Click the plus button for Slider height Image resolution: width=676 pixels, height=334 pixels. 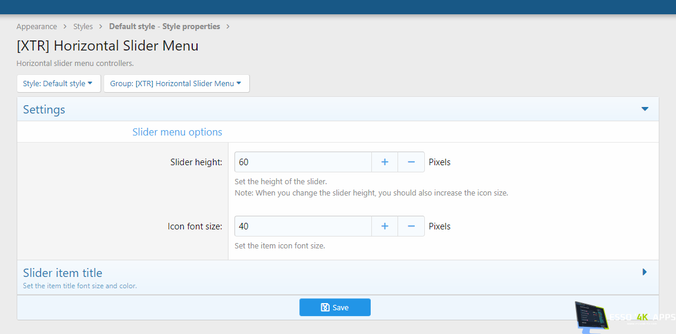385,162
